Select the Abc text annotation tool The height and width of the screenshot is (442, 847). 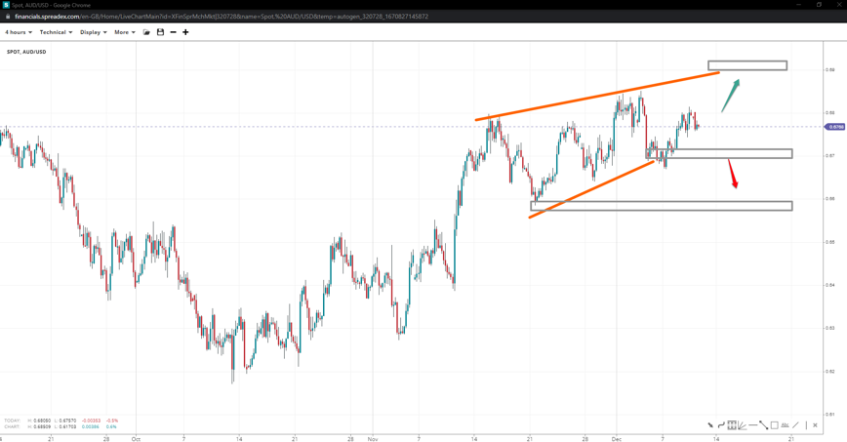point(786,425)
